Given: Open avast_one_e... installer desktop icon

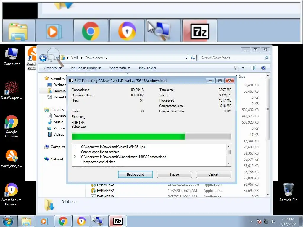Looking at the screenshot, I should click(x=12, y=158).
